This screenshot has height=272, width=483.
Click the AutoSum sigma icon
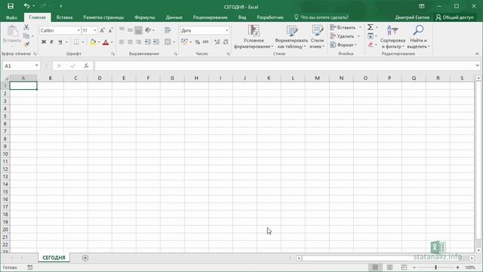pos(371,27)
